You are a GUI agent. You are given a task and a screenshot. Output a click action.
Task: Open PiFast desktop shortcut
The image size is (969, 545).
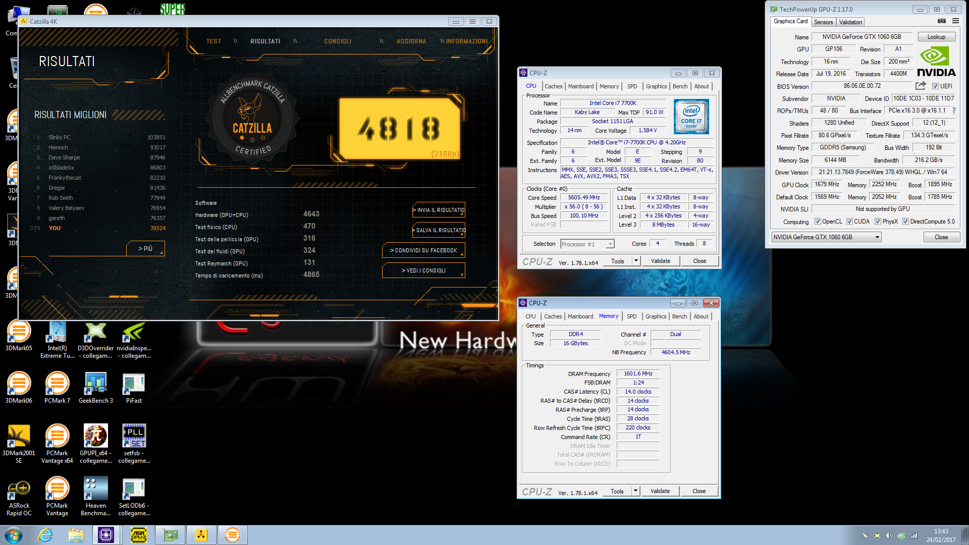[134, 388]
